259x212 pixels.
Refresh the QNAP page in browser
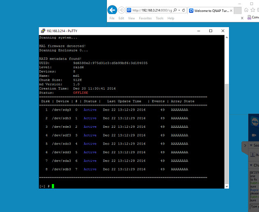coord(183,10)
